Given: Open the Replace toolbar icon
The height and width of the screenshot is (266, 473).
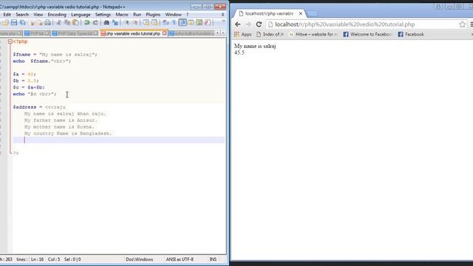Looking at the screenshot, I should [x=115, y=23].
